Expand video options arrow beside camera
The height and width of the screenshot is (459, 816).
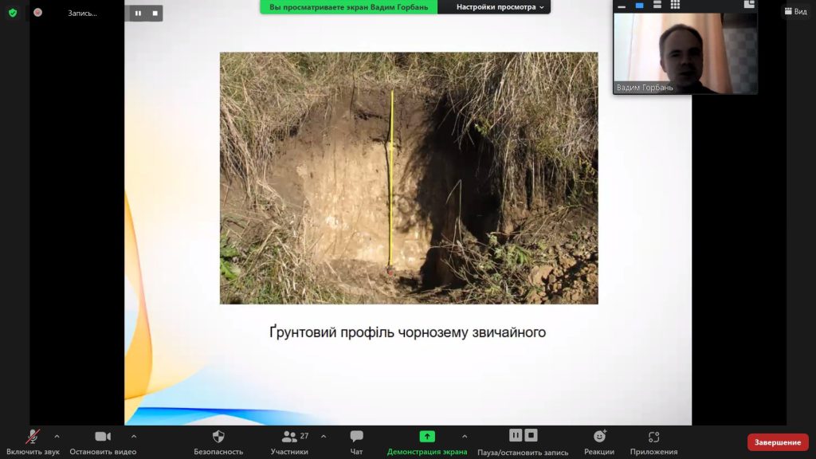134,437
